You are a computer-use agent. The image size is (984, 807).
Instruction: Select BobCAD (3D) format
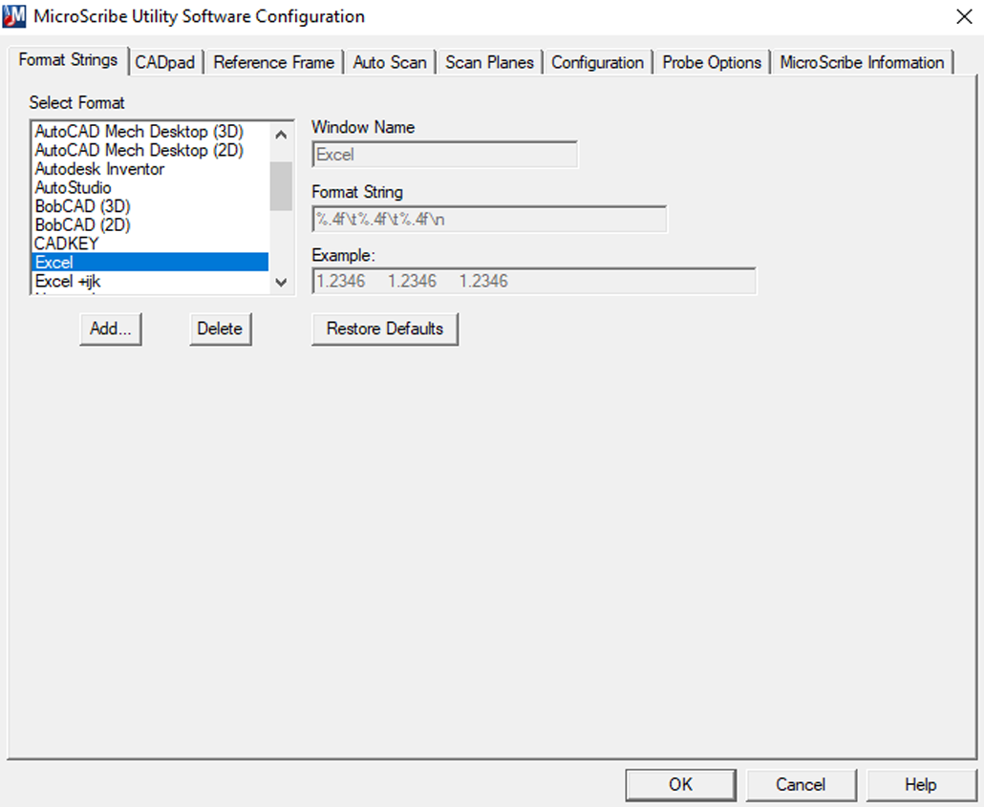tap(151, 206)
